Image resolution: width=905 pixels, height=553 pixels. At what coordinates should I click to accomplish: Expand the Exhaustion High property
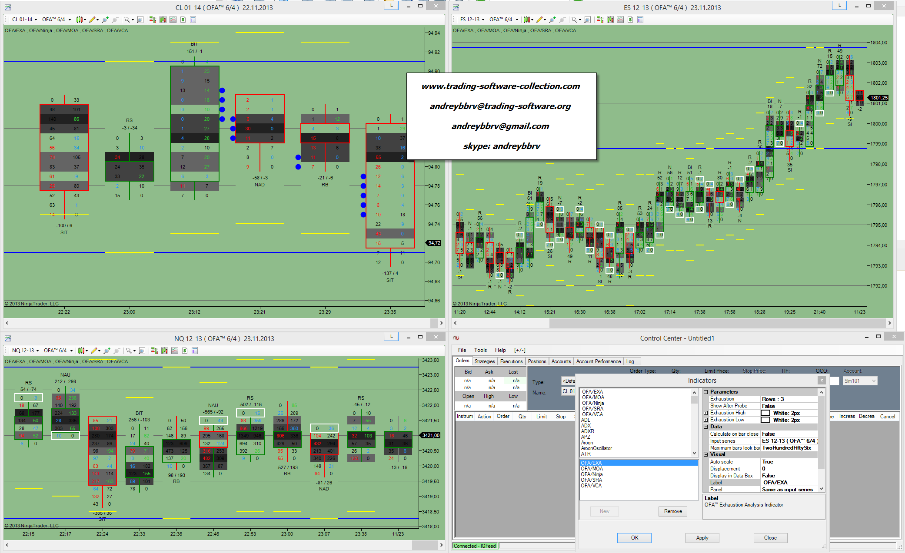click(706, 413)
